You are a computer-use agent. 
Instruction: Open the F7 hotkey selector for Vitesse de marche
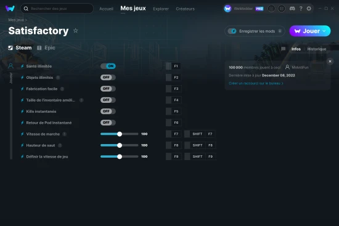coord(173,134)
